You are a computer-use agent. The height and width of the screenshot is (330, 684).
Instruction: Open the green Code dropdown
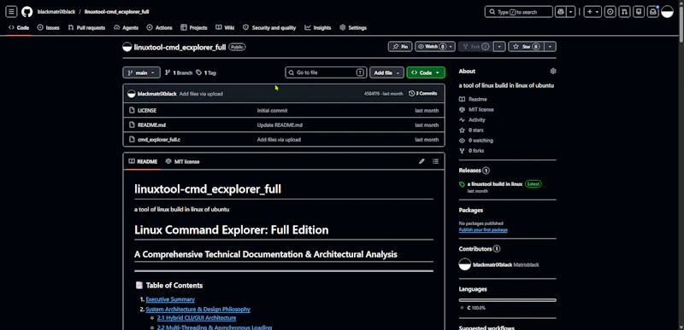[425, 72]
